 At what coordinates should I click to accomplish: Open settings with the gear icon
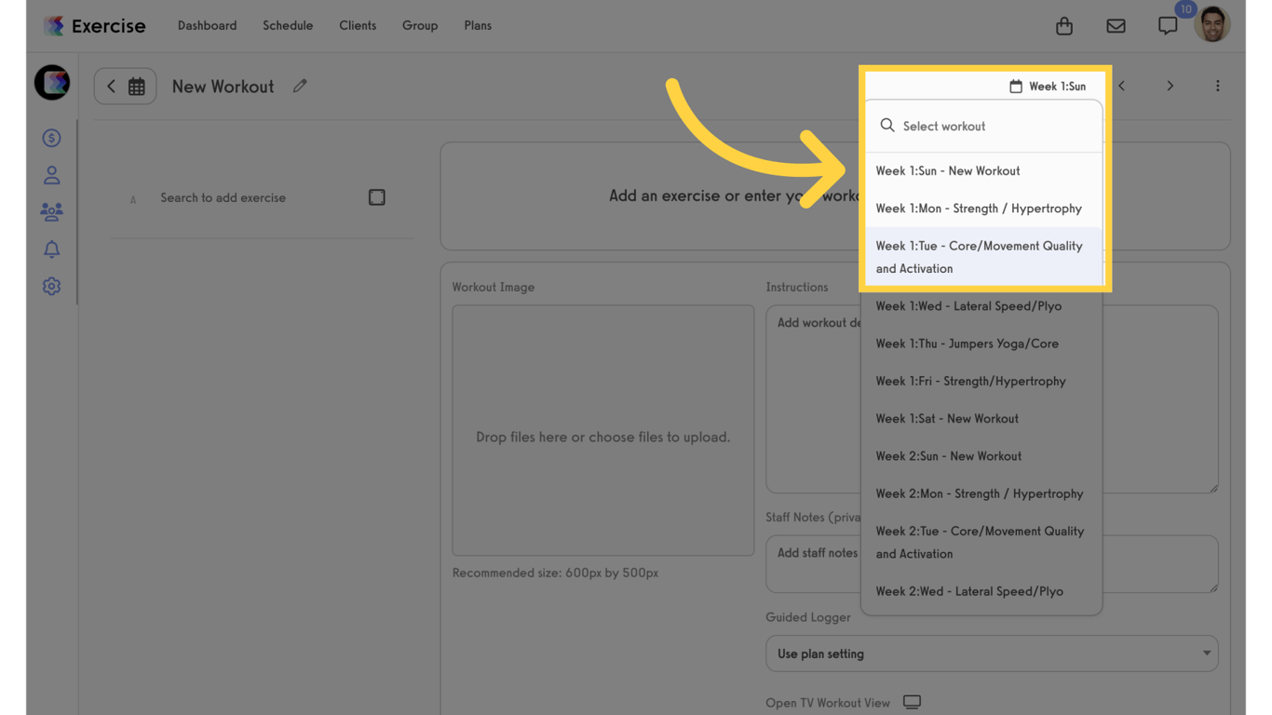51,286
